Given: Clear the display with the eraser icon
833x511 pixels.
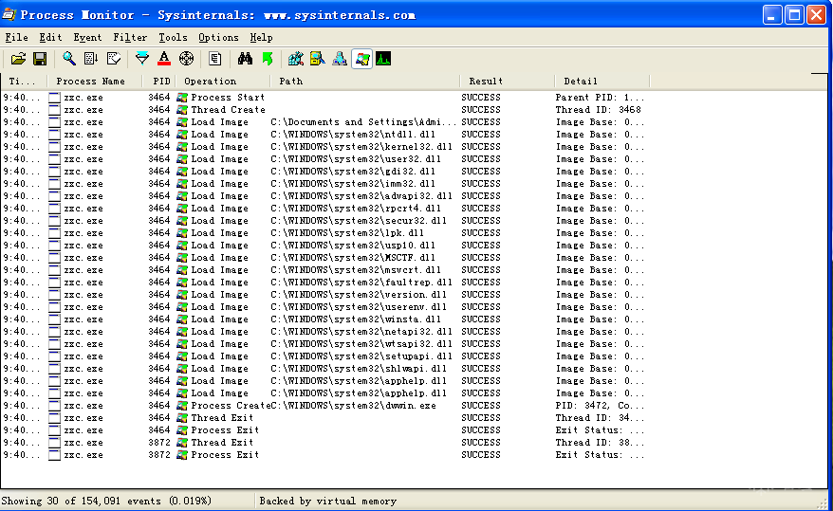Looking at the screenshot, I should click(113, 59).
